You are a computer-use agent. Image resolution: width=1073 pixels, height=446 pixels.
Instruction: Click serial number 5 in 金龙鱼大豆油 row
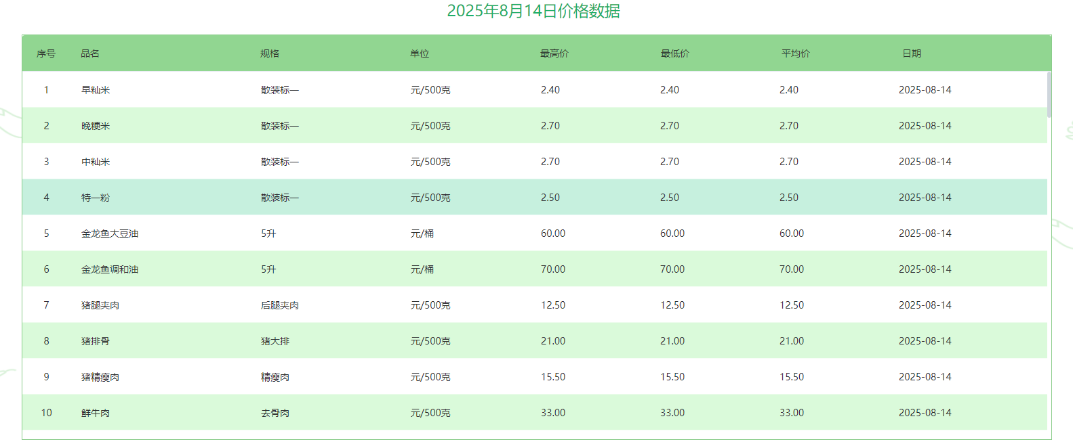pyautogui.click(x=46, y=233)
